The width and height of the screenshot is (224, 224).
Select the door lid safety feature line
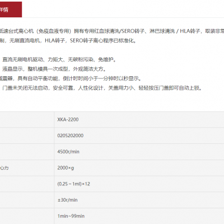[x=102, y=88]
